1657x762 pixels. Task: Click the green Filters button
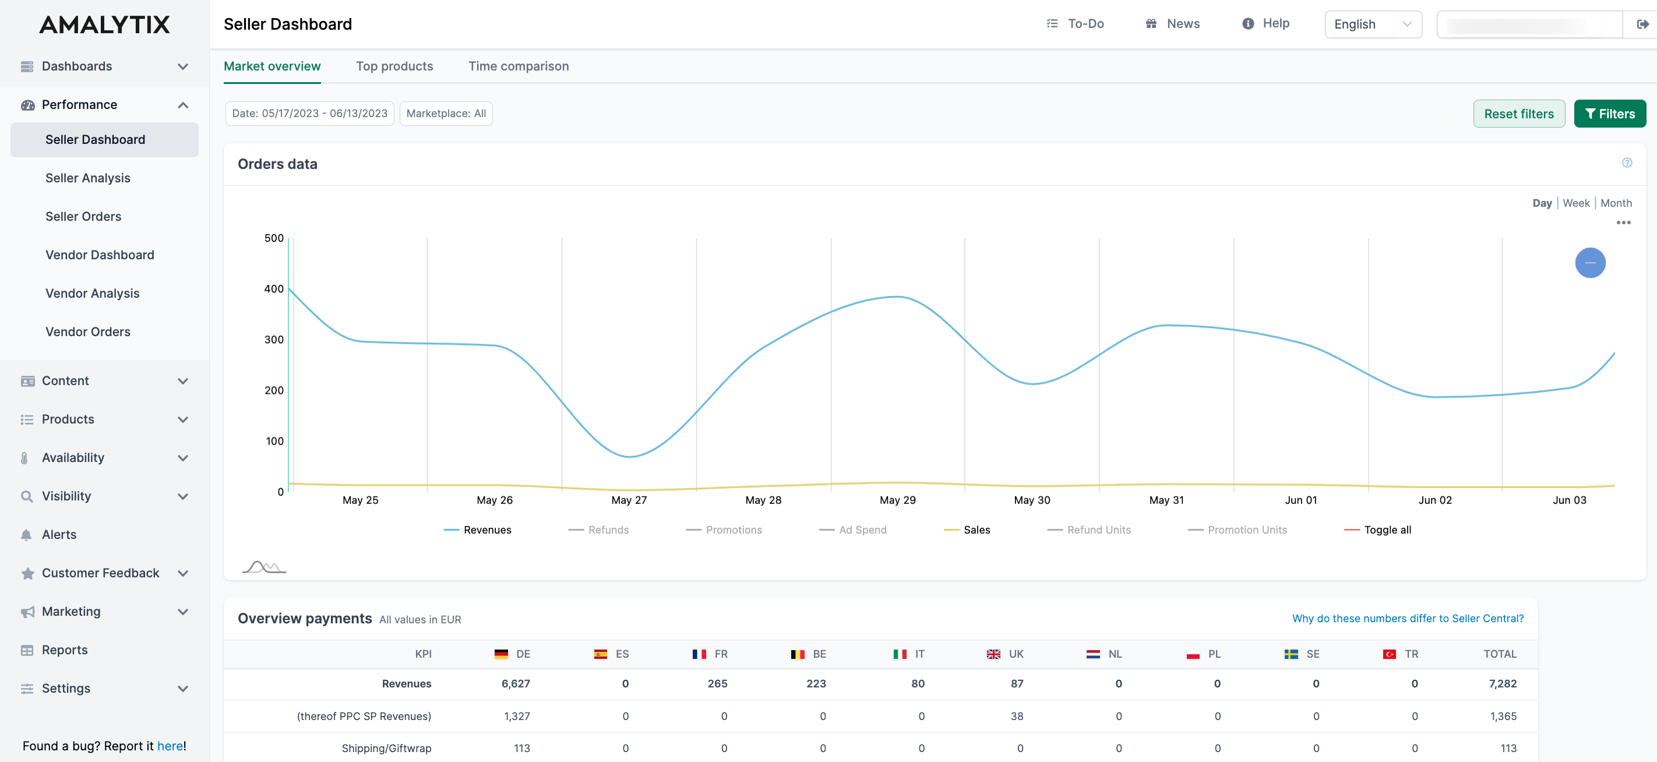tap(1609, 114)
